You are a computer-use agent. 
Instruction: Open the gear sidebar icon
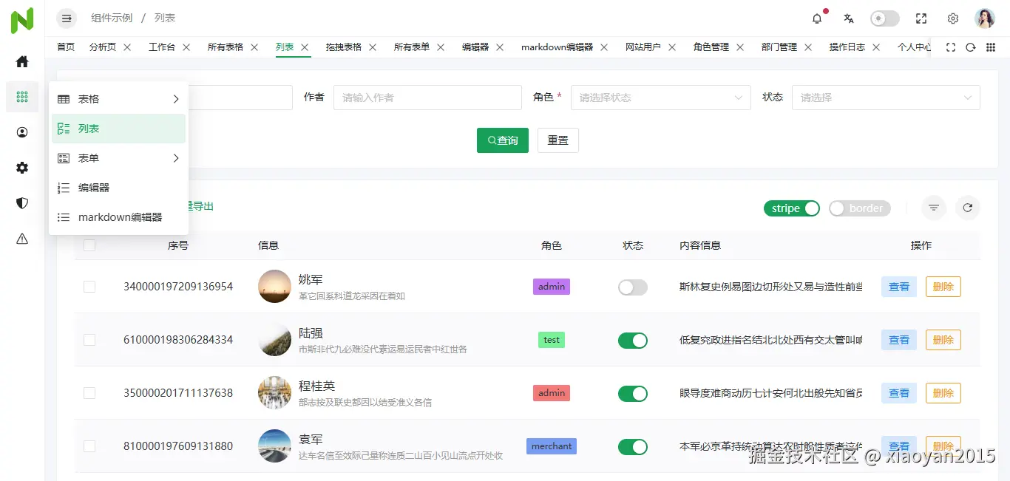[x=22, y=168]
